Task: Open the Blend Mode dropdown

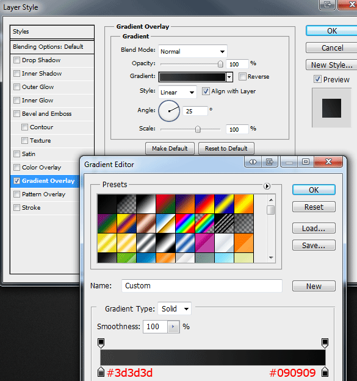Action: [193, 51]
